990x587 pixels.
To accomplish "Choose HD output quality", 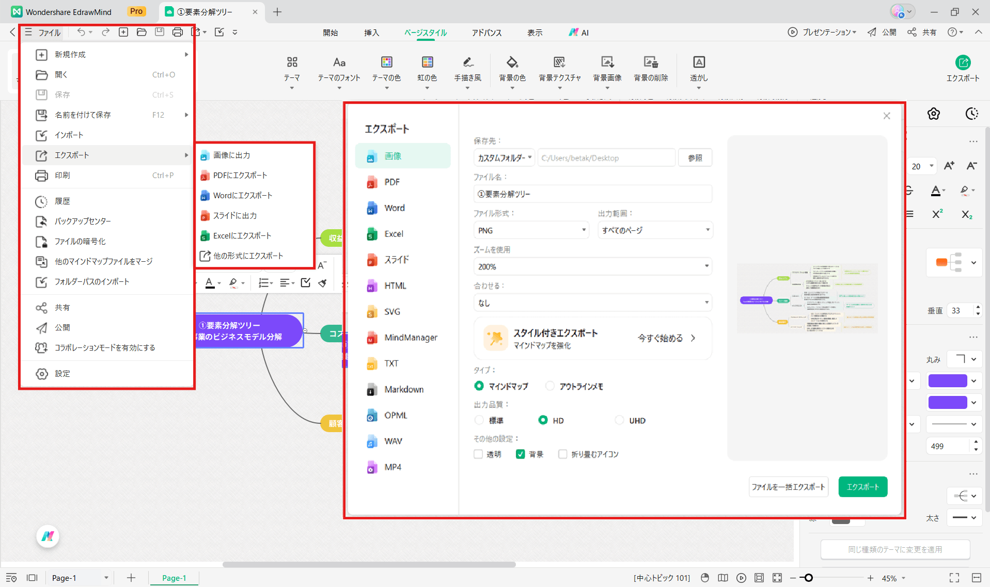I will (543, 420).
